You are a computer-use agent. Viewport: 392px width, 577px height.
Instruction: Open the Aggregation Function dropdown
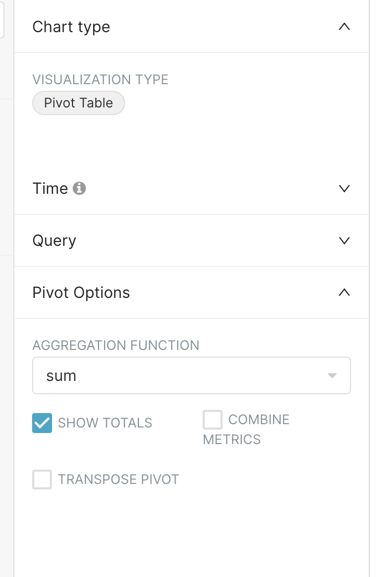tap(191, 375)
